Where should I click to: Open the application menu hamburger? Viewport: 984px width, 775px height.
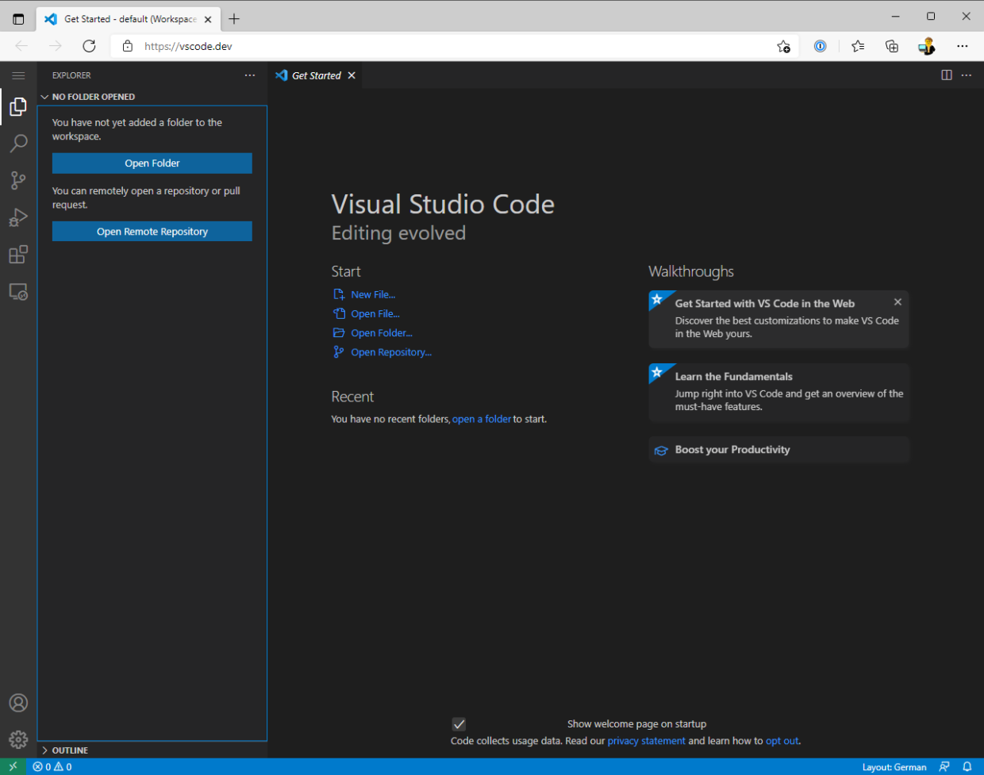(18, 75)
